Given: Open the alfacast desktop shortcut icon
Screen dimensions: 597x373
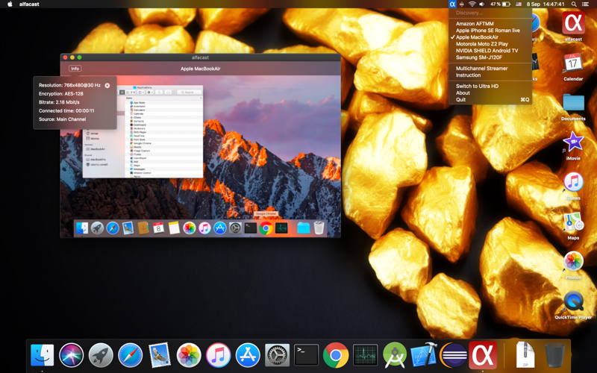Looking at the screenshot, I should pyautogui.click(x=573, y=24).
